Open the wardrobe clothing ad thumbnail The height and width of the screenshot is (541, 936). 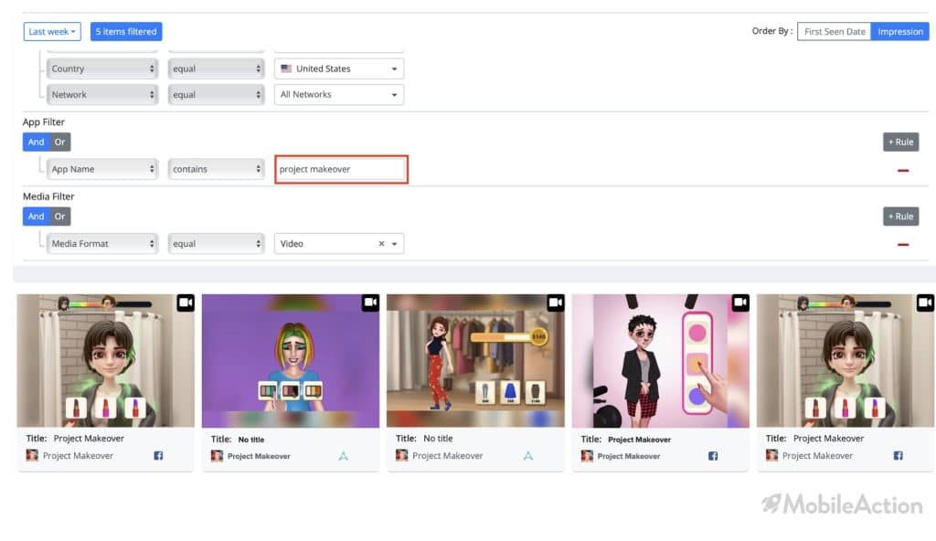point(475,361)
